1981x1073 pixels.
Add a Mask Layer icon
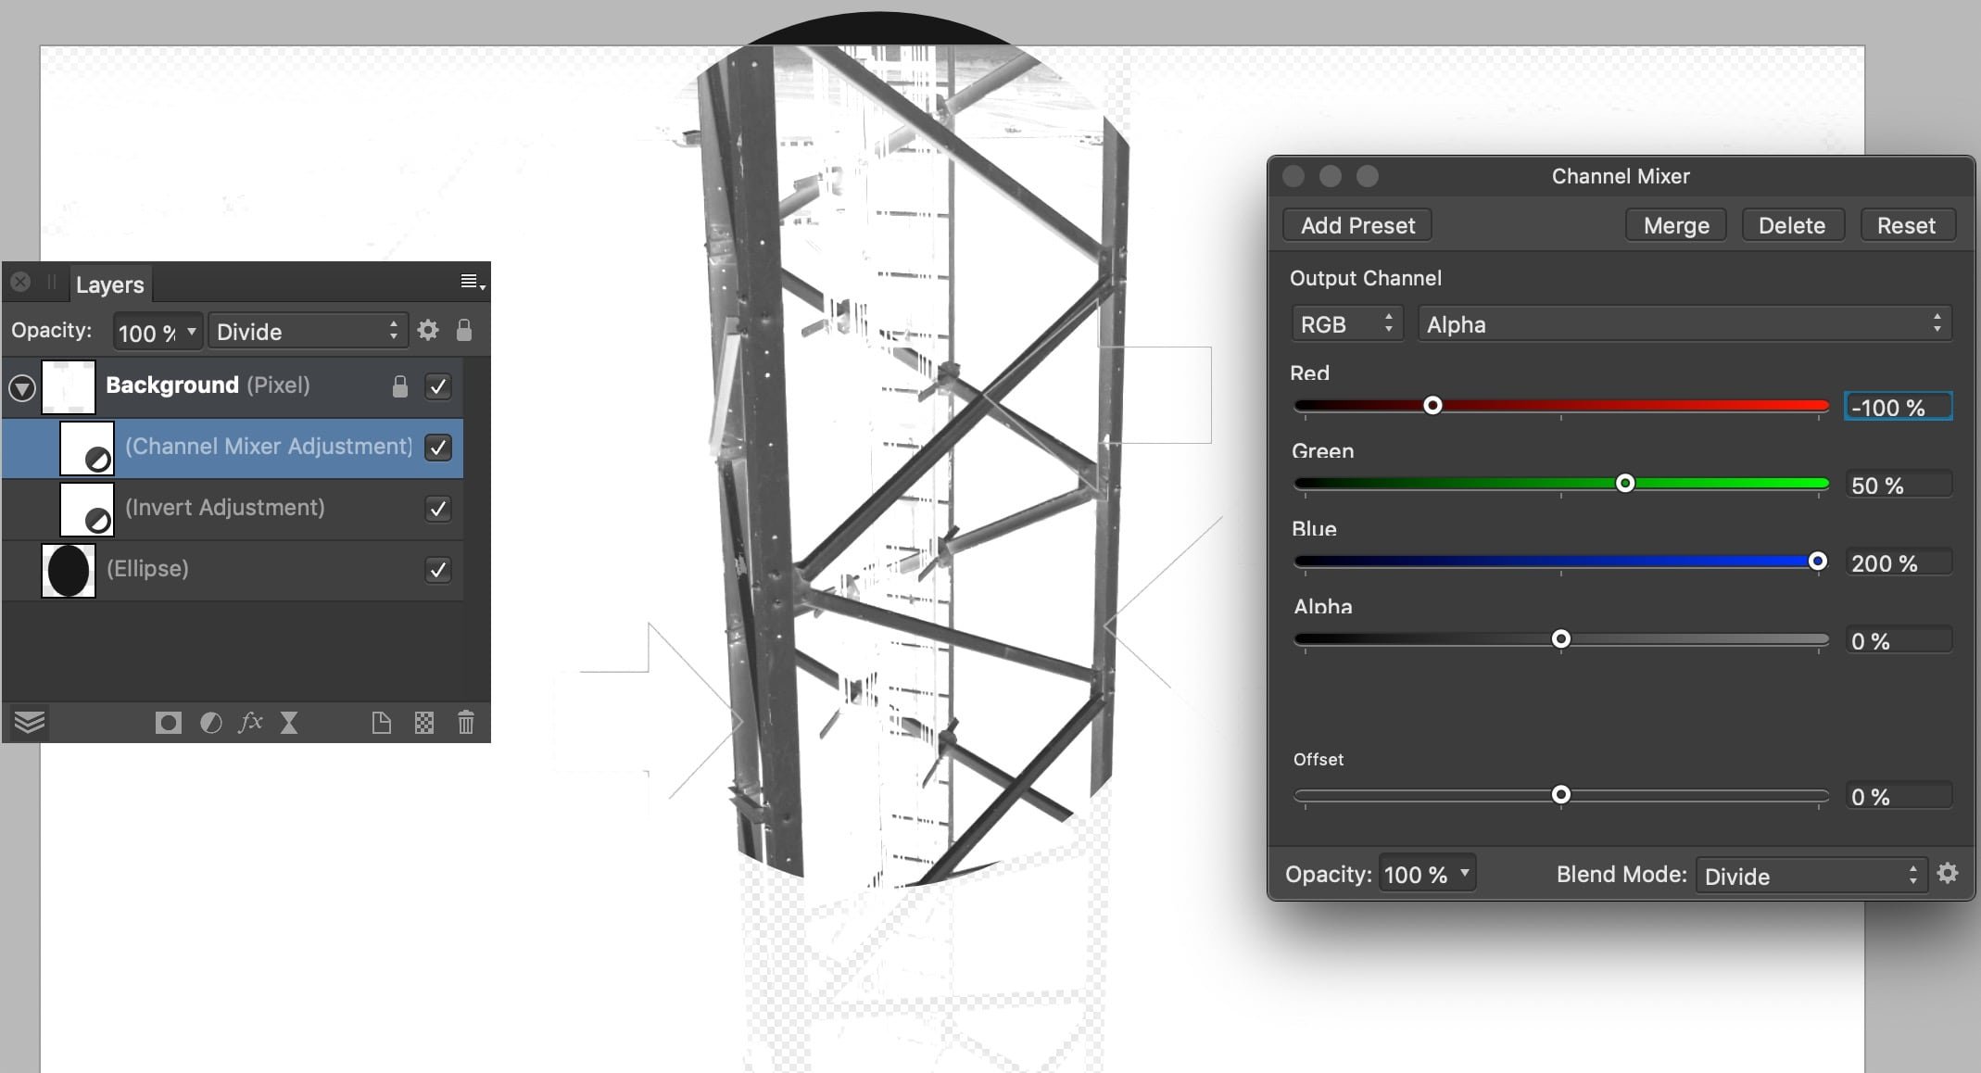click(168, 723)
